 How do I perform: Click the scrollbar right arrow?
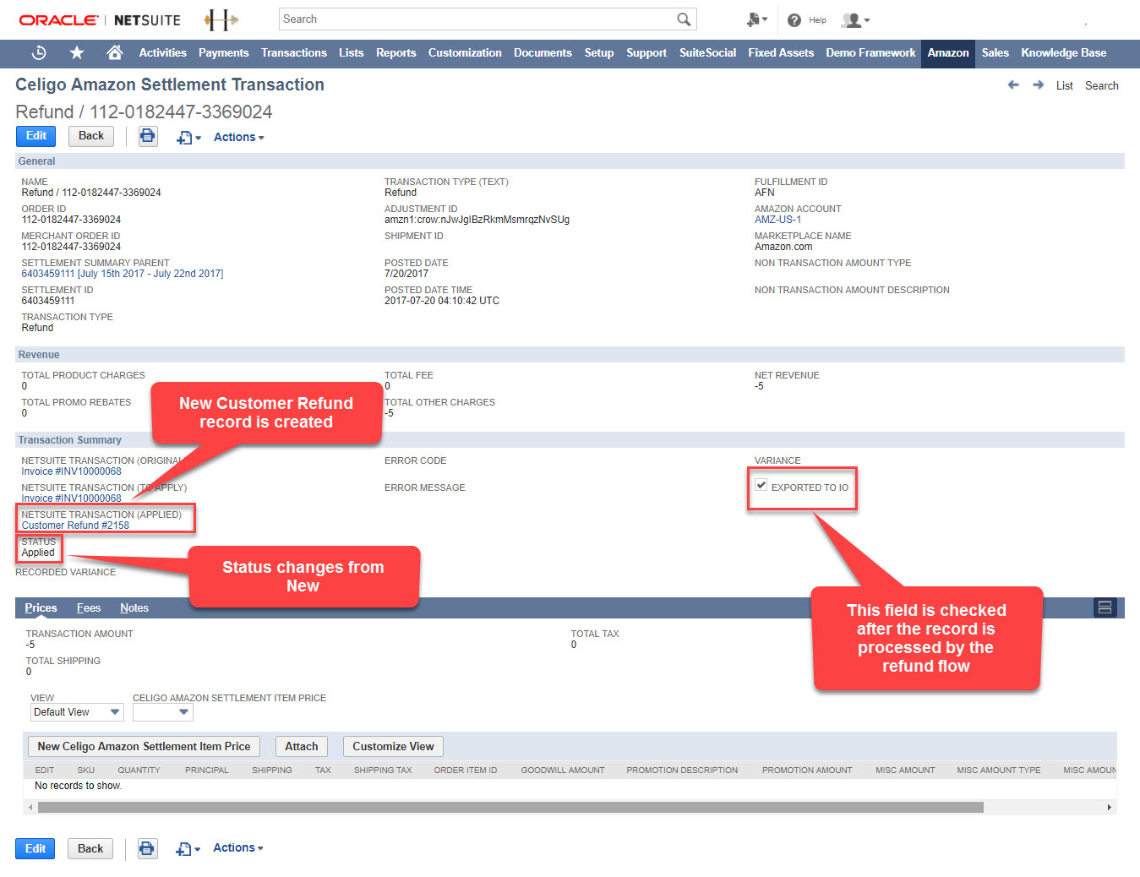tap(1110, 808)
